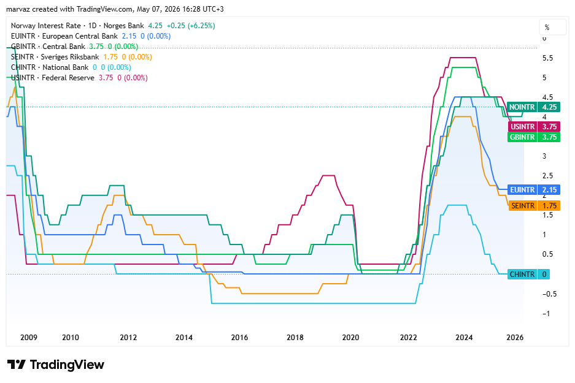Click the marvaz created with TradingView.com caption
Screen dimensions: 575x383
pyautogui.click(x=115, y=9)
